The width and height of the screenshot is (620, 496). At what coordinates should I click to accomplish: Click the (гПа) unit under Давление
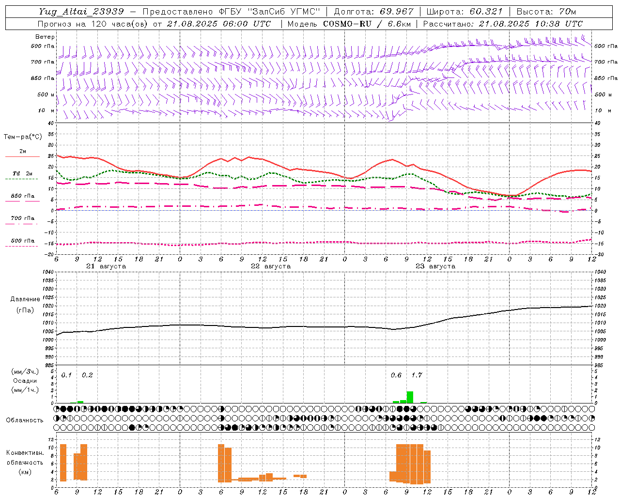tap(25, 310)
